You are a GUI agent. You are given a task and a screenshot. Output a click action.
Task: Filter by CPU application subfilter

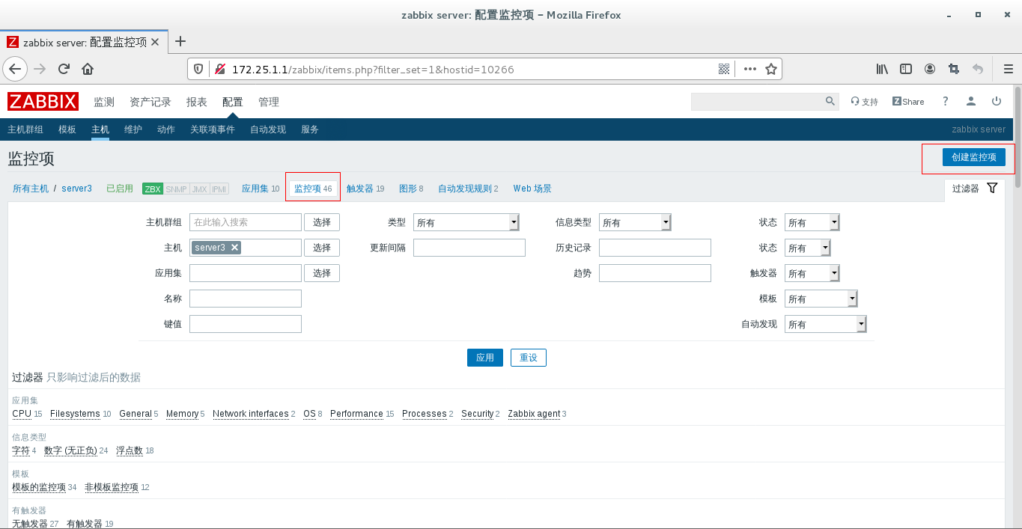22,414
